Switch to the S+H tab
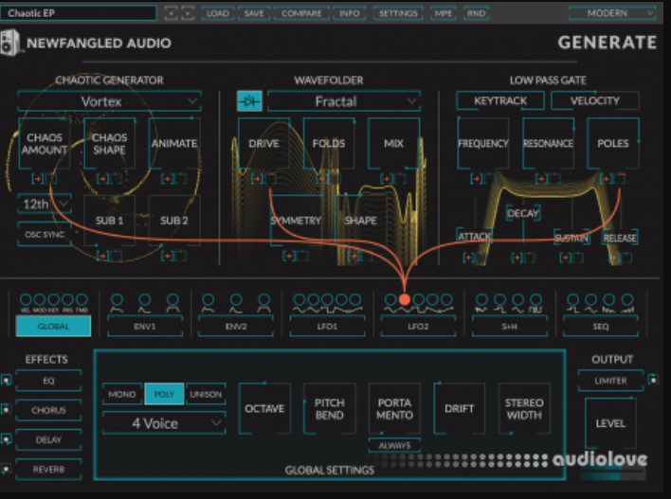Viewport: 671px width, 499px height. 510,327
